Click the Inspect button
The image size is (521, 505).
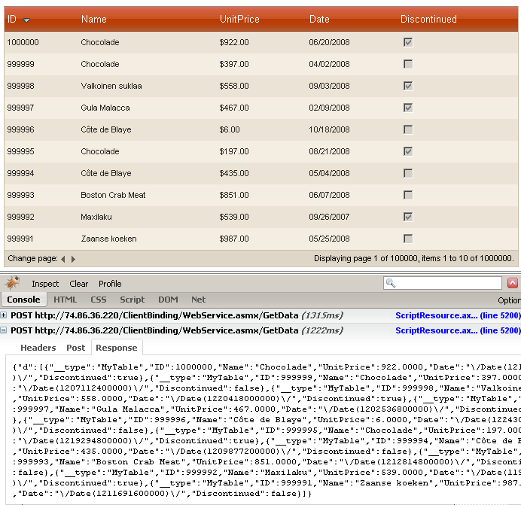point(45,284)
